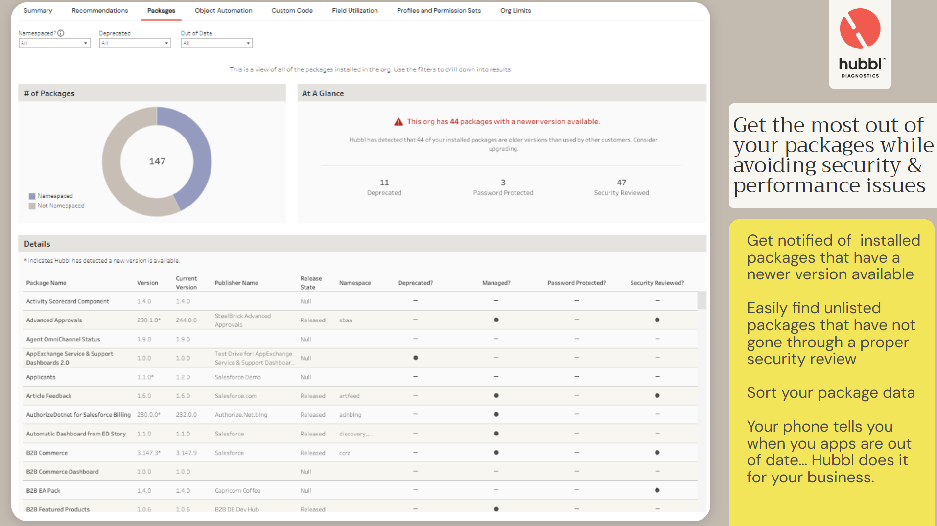The width and height of the screenshot is (937, 526).
Task: Click the red warning triangle in At A Glance
Action: (399, 121)
